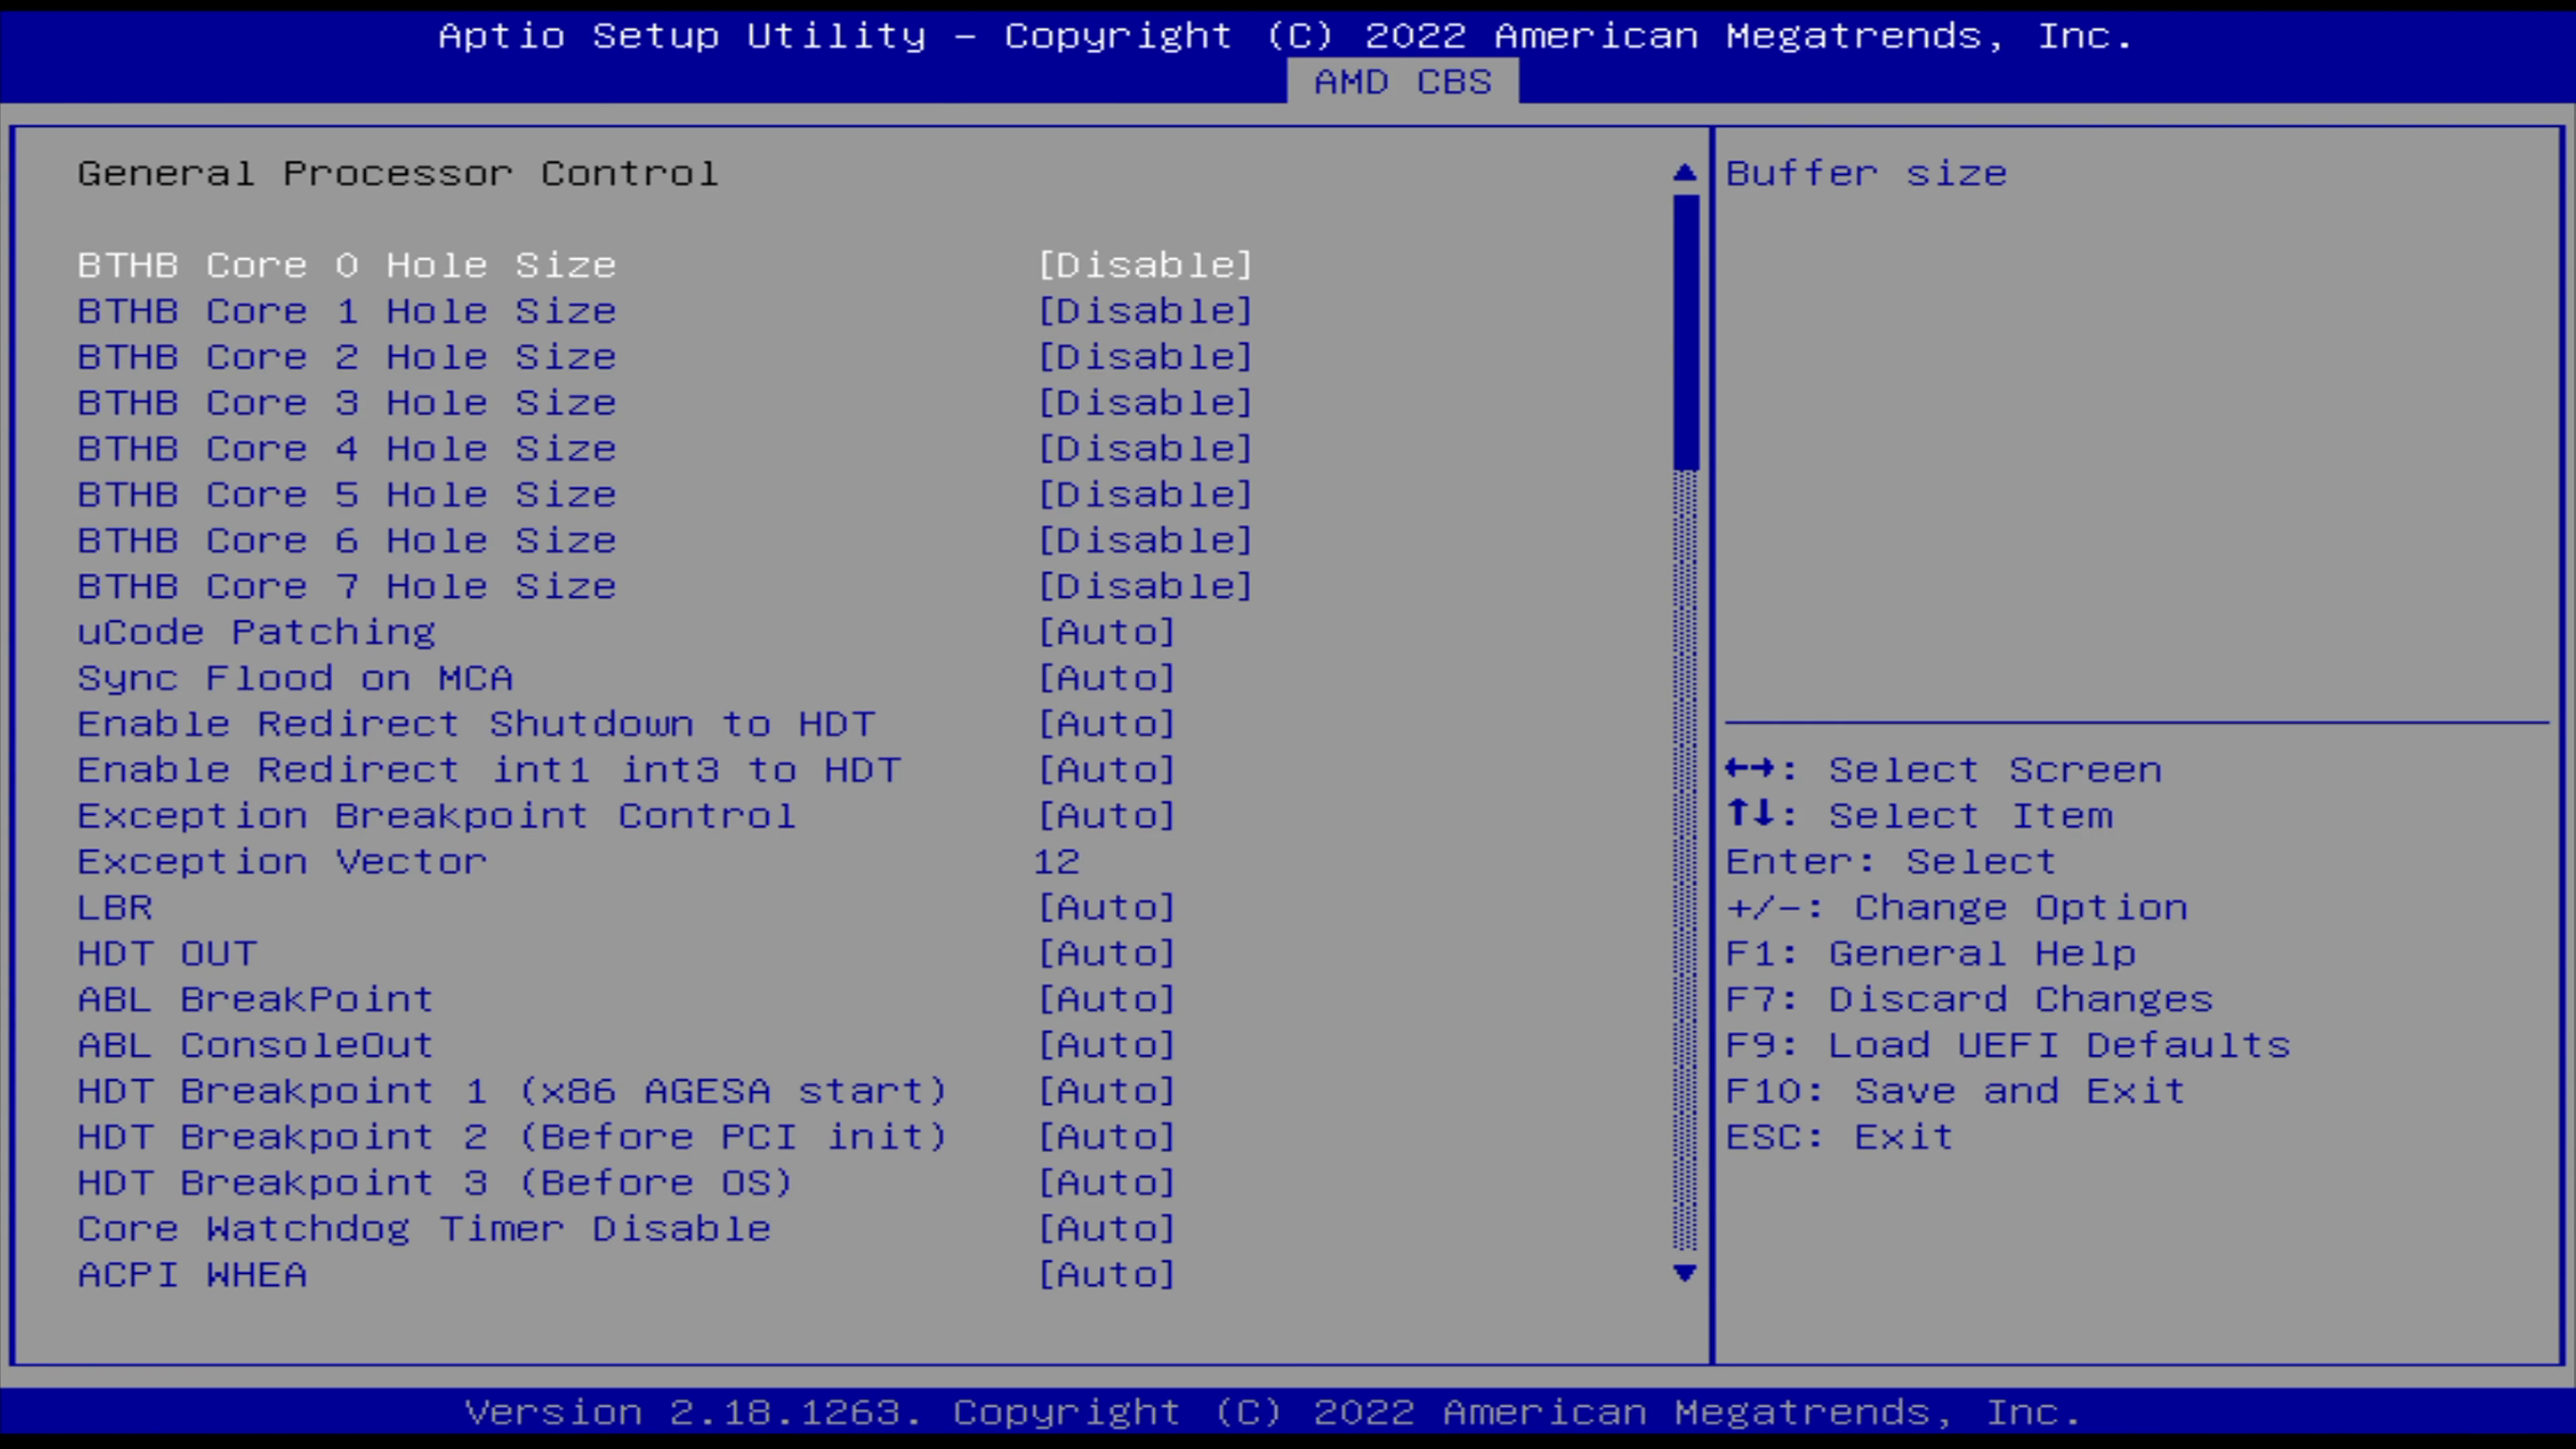The image size is (2576, 1449).
Task: Open the Sync Flood on MCA value
Action: pos(1106,678)
